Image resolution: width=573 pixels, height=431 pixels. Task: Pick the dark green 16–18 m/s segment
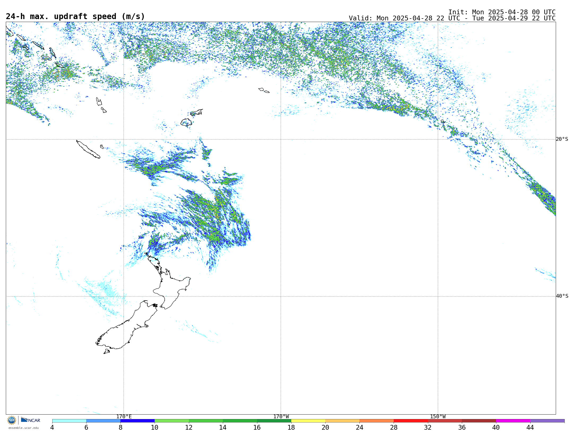pos(274,421)
